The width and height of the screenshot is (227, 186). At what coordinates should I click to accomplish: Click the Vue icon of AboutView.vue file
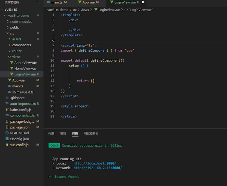click(12, 62)
